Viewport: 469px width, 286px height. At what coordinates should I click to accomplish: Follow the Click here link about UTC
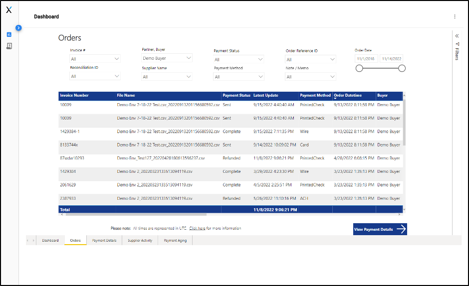(197, 228)
